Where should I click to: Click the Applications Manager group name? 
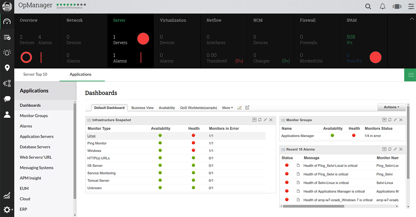[x=298, y=136]
